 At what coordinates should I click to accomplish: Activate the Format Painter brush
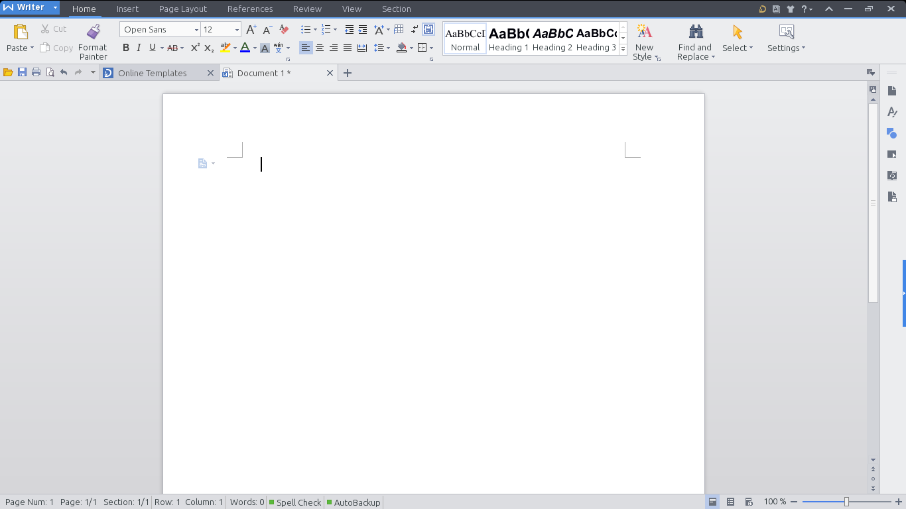[93, 32]
